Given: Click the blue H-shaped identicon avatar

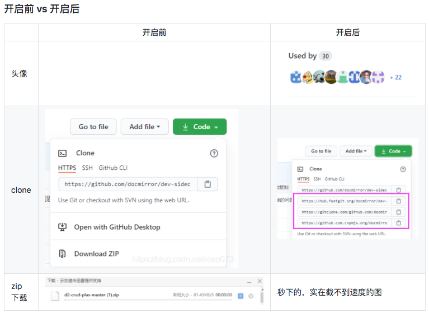Looking at the screenshot, I should [354, 77].
